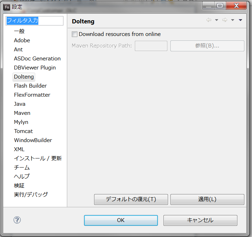This screenshot has height=237, width=252.
Task: Select Adobe in the preferences tree
Action: pyautogui.click(x=22, y=40)
